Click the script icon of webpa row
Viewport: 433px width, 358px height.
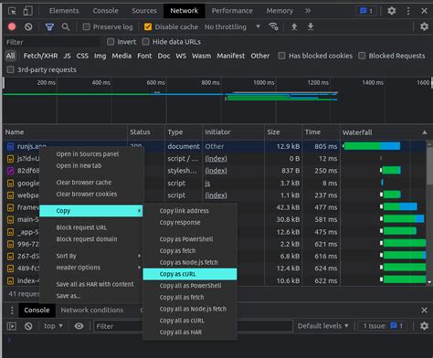click(10, 195)
